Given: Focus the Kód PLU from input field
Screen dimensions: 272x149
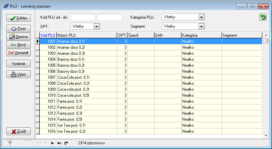Looking at the screenshot, I should tap(83, 17).
